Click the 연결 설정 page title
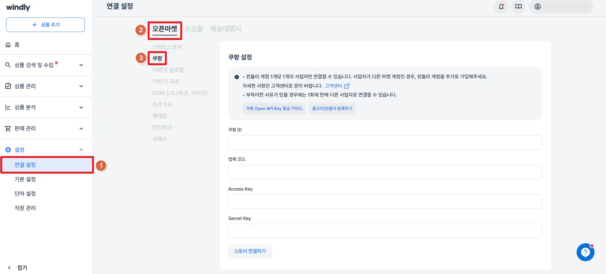 pyautogui.click(x=120, y=6)
